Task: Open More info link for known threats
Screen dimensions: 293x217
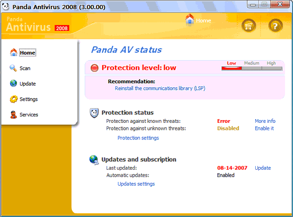Action: pos(265,121)
